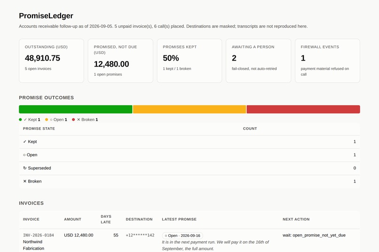Select the Promises Kept card
This screenshot has height=252, width=379.
pyautogui.click(x=189, y=61)
